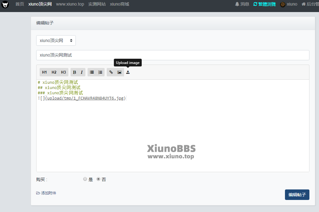Open the xiuno顶尖网 nav item
This screenshot has width=319, height=212.
tap(40, 4)
